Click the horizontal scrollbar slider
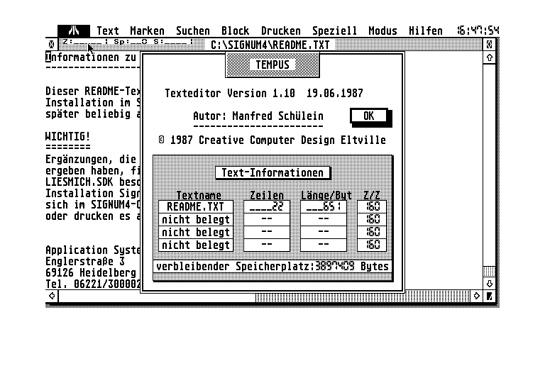The image size is (545, 383). click(x=157, y=296)
